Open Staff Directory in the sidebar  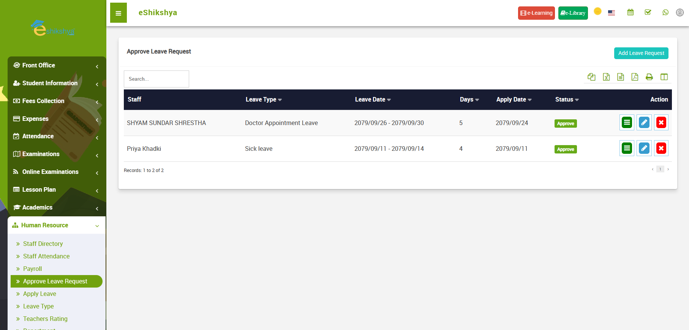pyautogui.click(x=43, y=244)
